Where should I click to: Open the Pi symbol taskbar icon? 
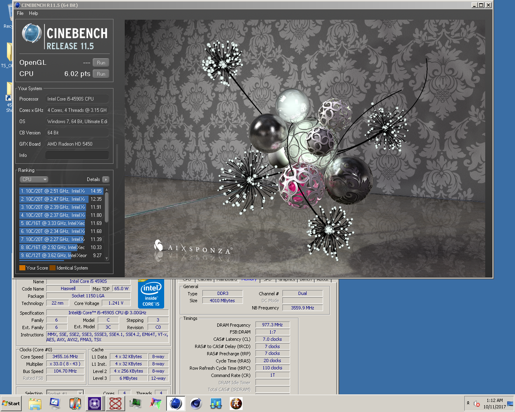coord(236,404)
